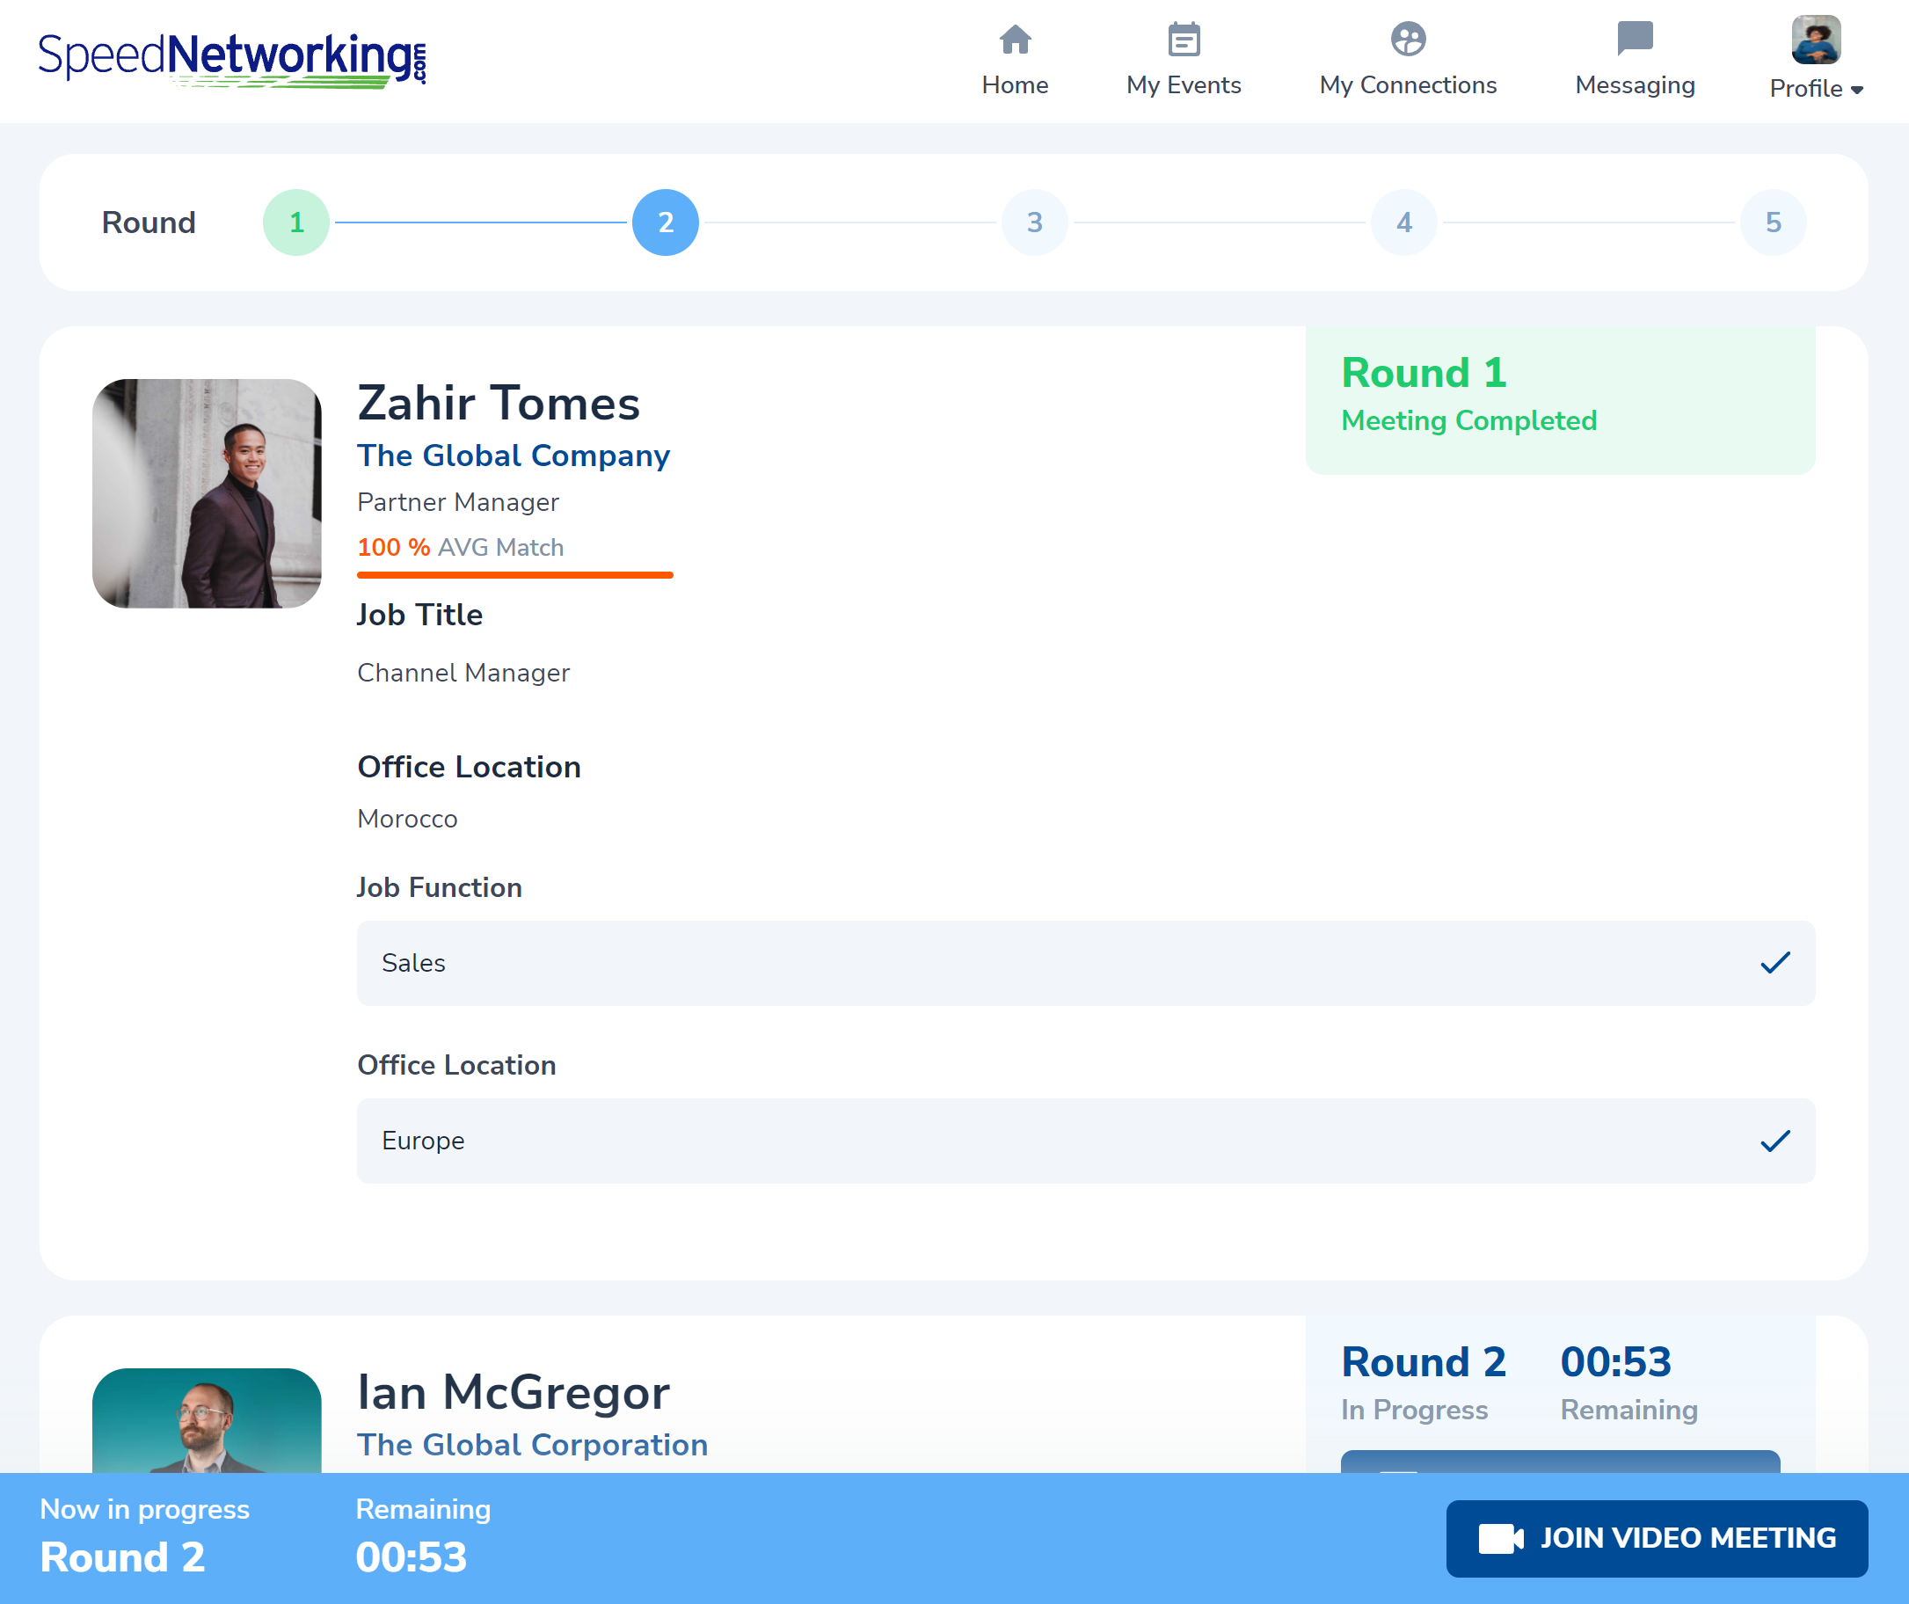Go to round 5 step circle
The image size is (1909, 1604).
pyautogui.click(x=1773, y=222)
